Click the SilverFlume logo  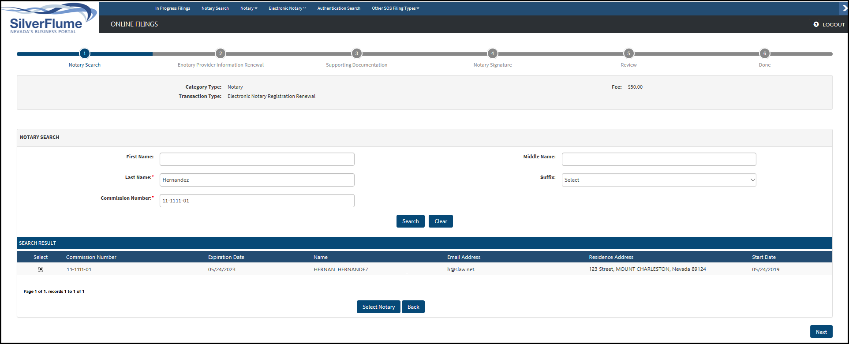click(x=49, y=19)
